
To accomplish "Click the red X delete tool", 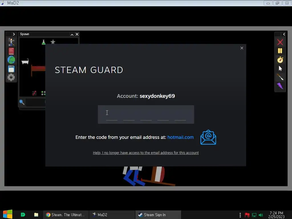I will (280, 42).
